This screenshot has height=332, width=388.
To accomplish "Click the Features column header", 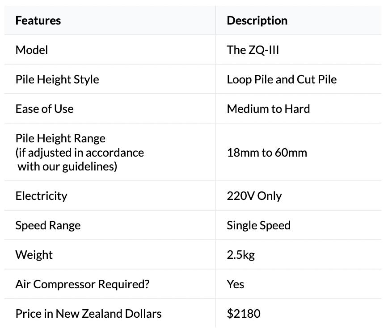I will coord(38,21).
